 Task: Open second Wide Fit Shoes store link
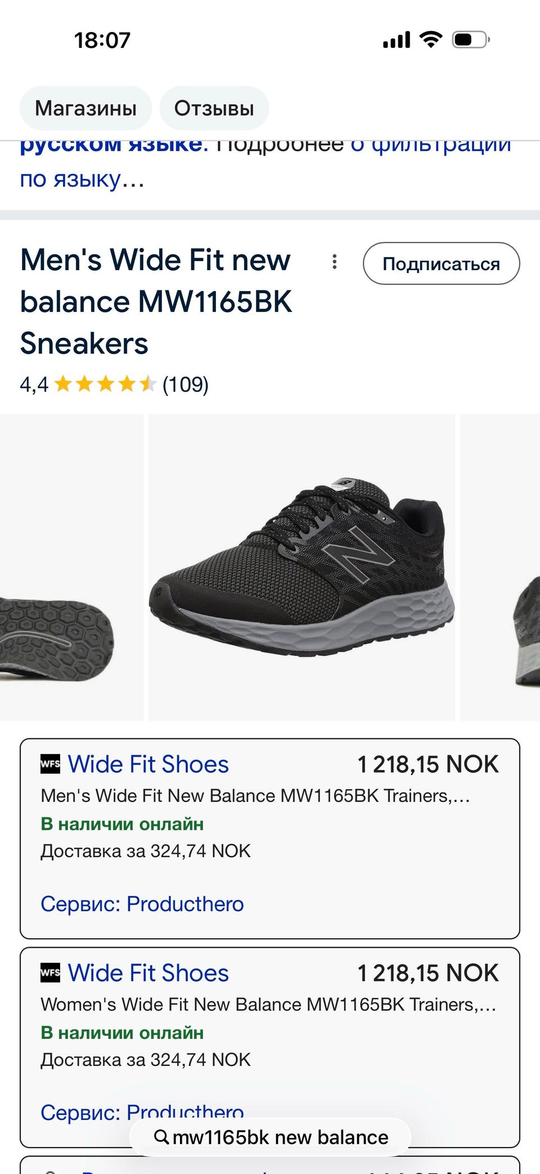point(148,973)
